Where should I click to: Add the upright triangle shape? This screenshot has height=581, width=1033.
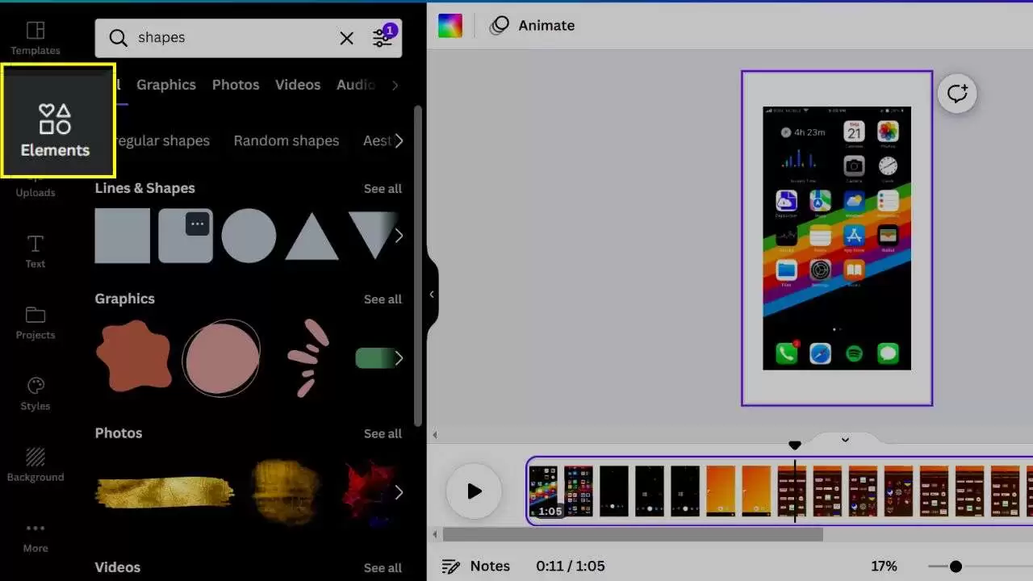[312, 236]
